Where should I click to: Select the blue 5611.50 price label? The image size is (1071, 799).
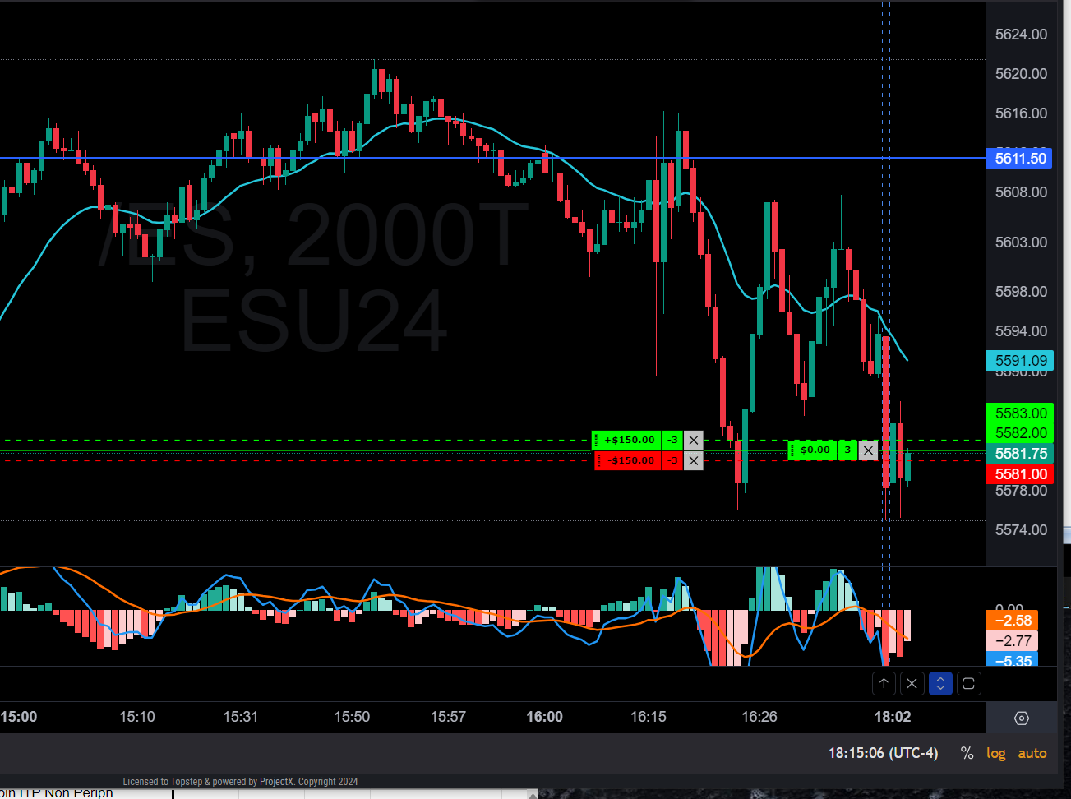(1020, 159)
